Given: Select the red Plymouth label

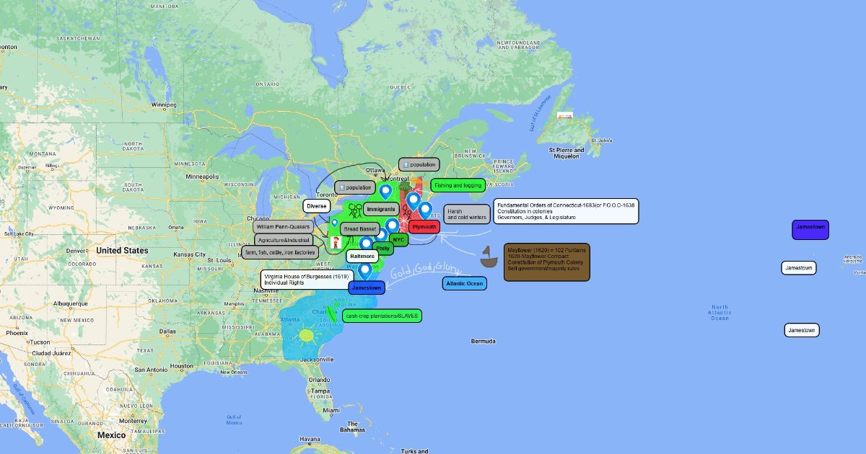Looking at the screenshot, I should 424,226.
